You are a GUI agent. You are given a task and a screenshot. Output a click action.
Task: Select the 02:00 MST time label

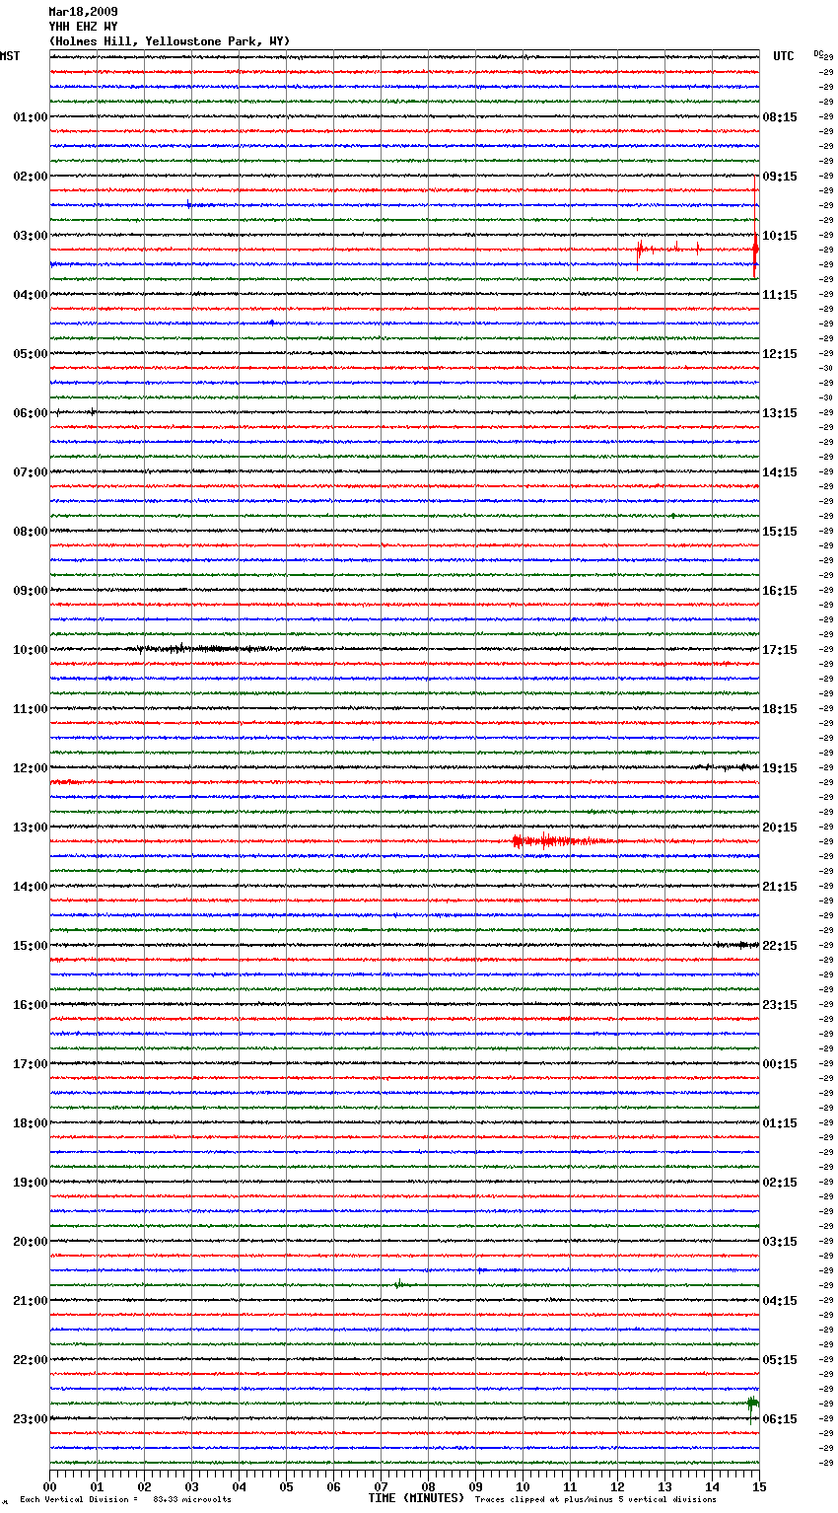coord(31,177)
